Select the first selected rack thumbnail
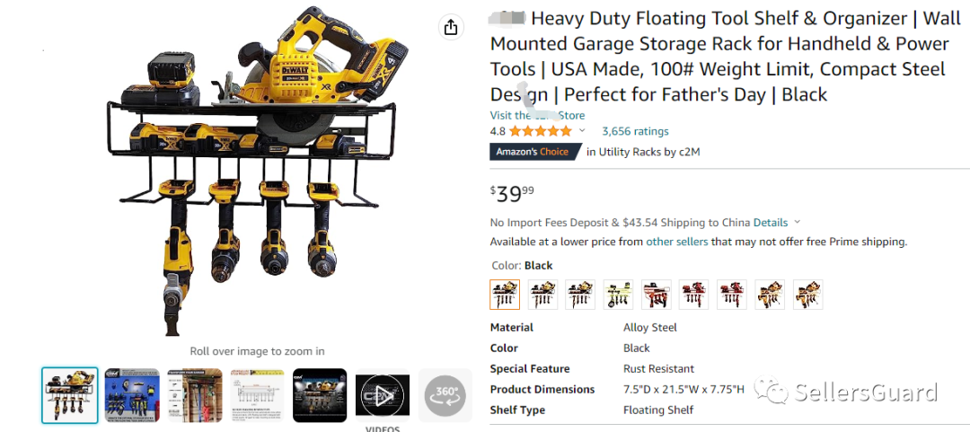Image resolution: width=970 pixels, height=432 pixels. pos(70,395)
